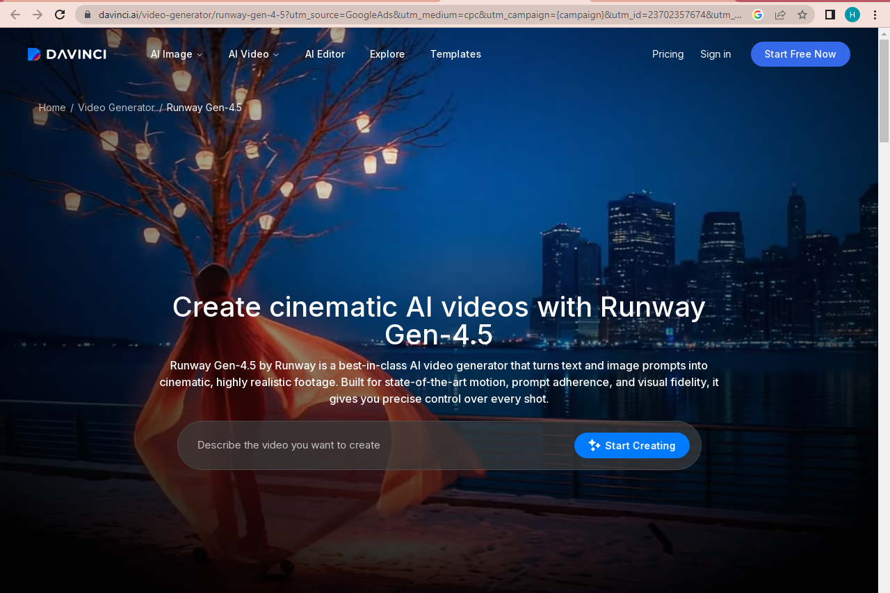Click the Runway Gen-4.5 breadcrumb text
The image size is (890, 593).
point(204,108)
